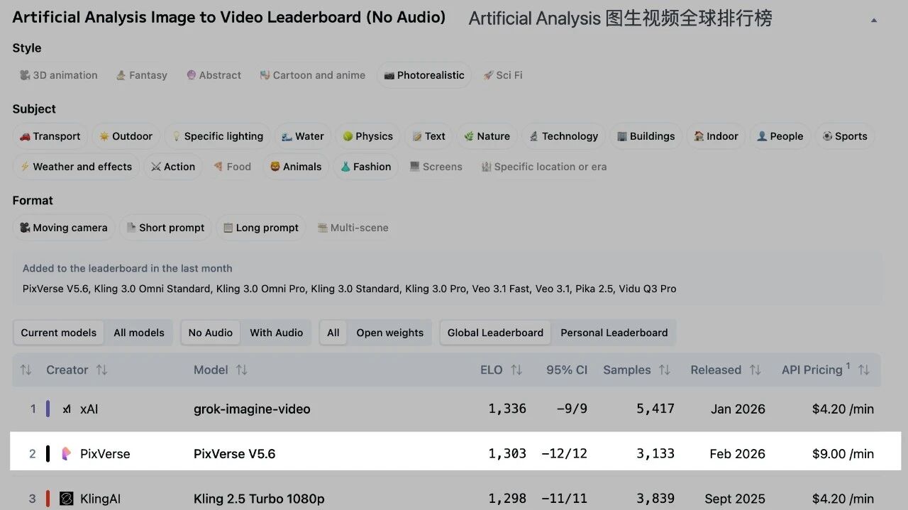Filter by Action subject
908x510 pixels.
(172, 167)
